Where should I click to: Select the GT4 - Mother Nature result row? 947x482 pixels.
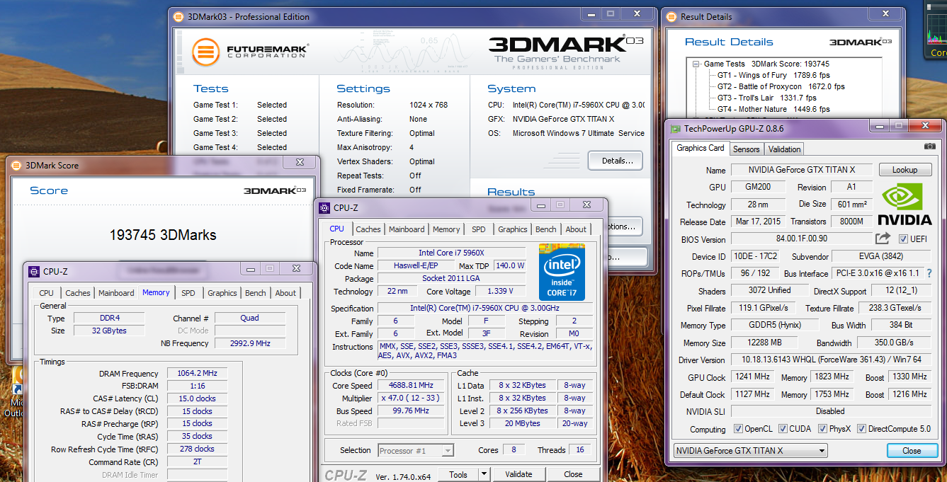coord(773,109)
